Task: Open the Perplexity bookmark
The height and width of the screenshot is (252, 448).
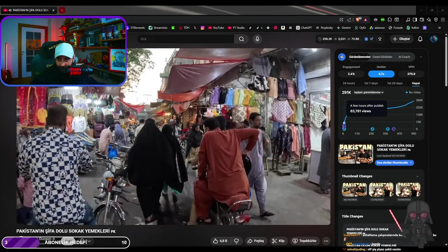Action: 324,28
